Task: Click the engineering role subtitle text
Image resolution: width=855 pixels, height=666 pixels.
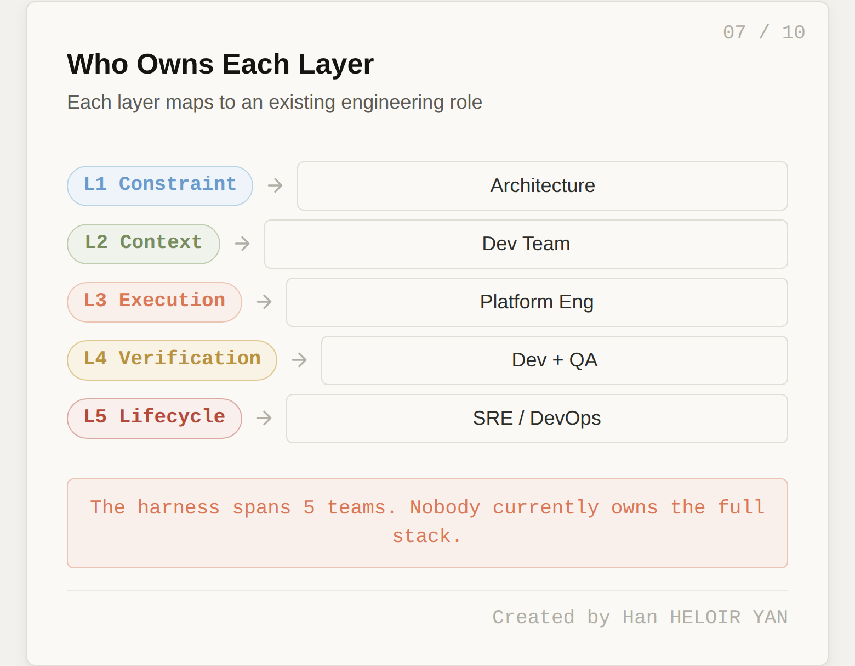Action: (274, 101)
